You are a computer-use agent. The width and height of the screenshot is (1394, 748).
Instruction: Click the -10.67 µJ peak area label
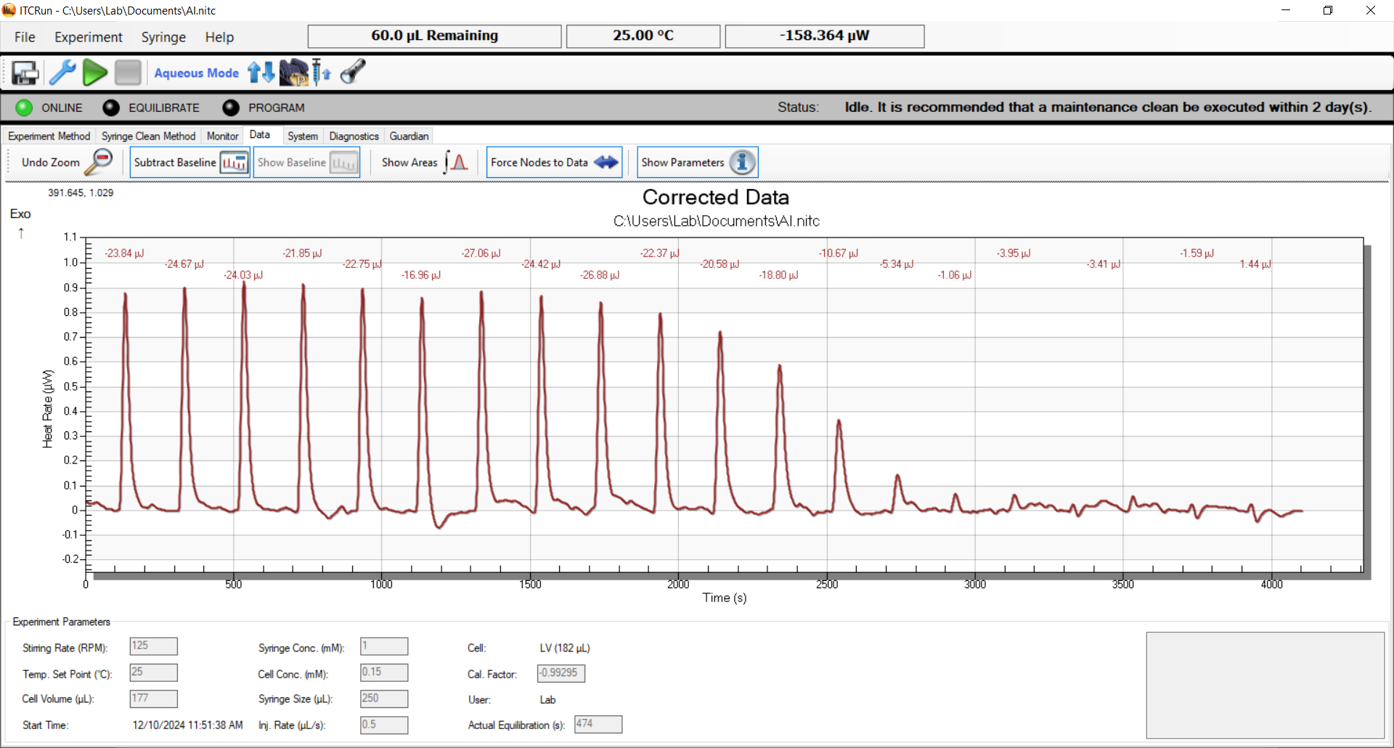tap(839, 253)
